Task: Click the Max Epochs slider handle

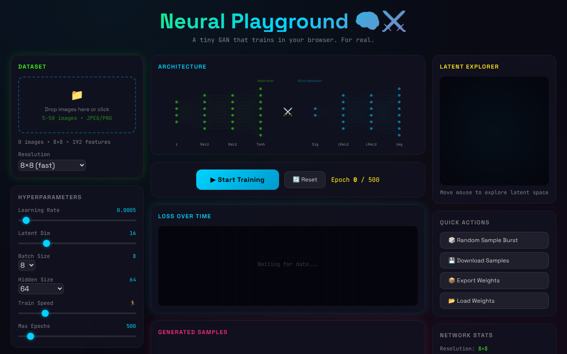Action: pos(30,336)
